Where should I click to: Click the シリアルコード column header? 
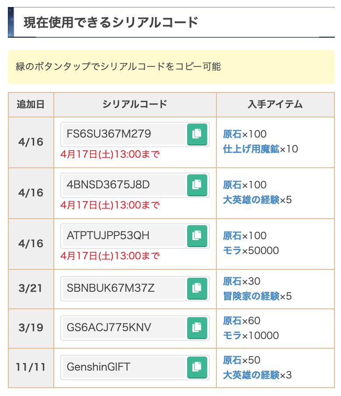pyautogui.click(x=135, y=105)
